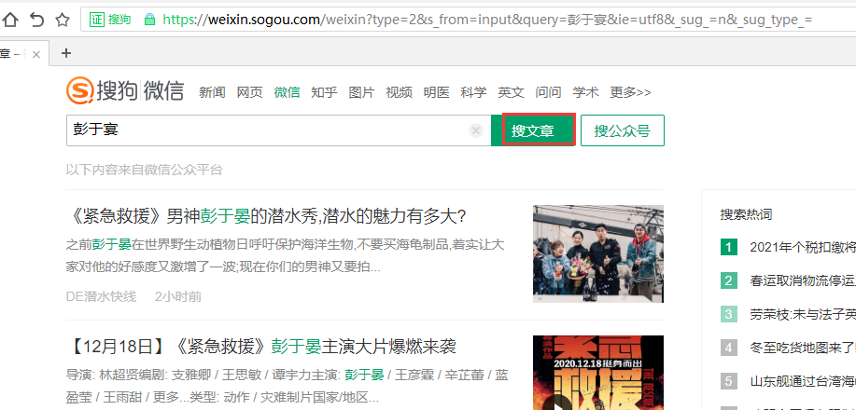Click hot search item 2021年个税扣缴

pyautogui.click(x=803, y=248)
